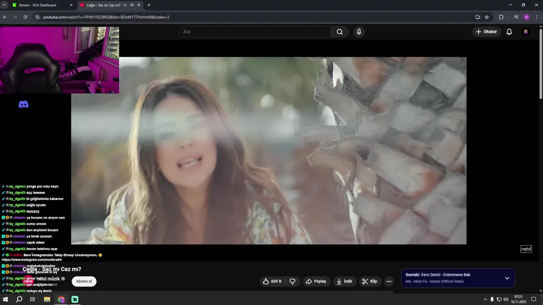Reload the YouTube page
The height and width of the screenshot is (305, 543).
[25, 17]
